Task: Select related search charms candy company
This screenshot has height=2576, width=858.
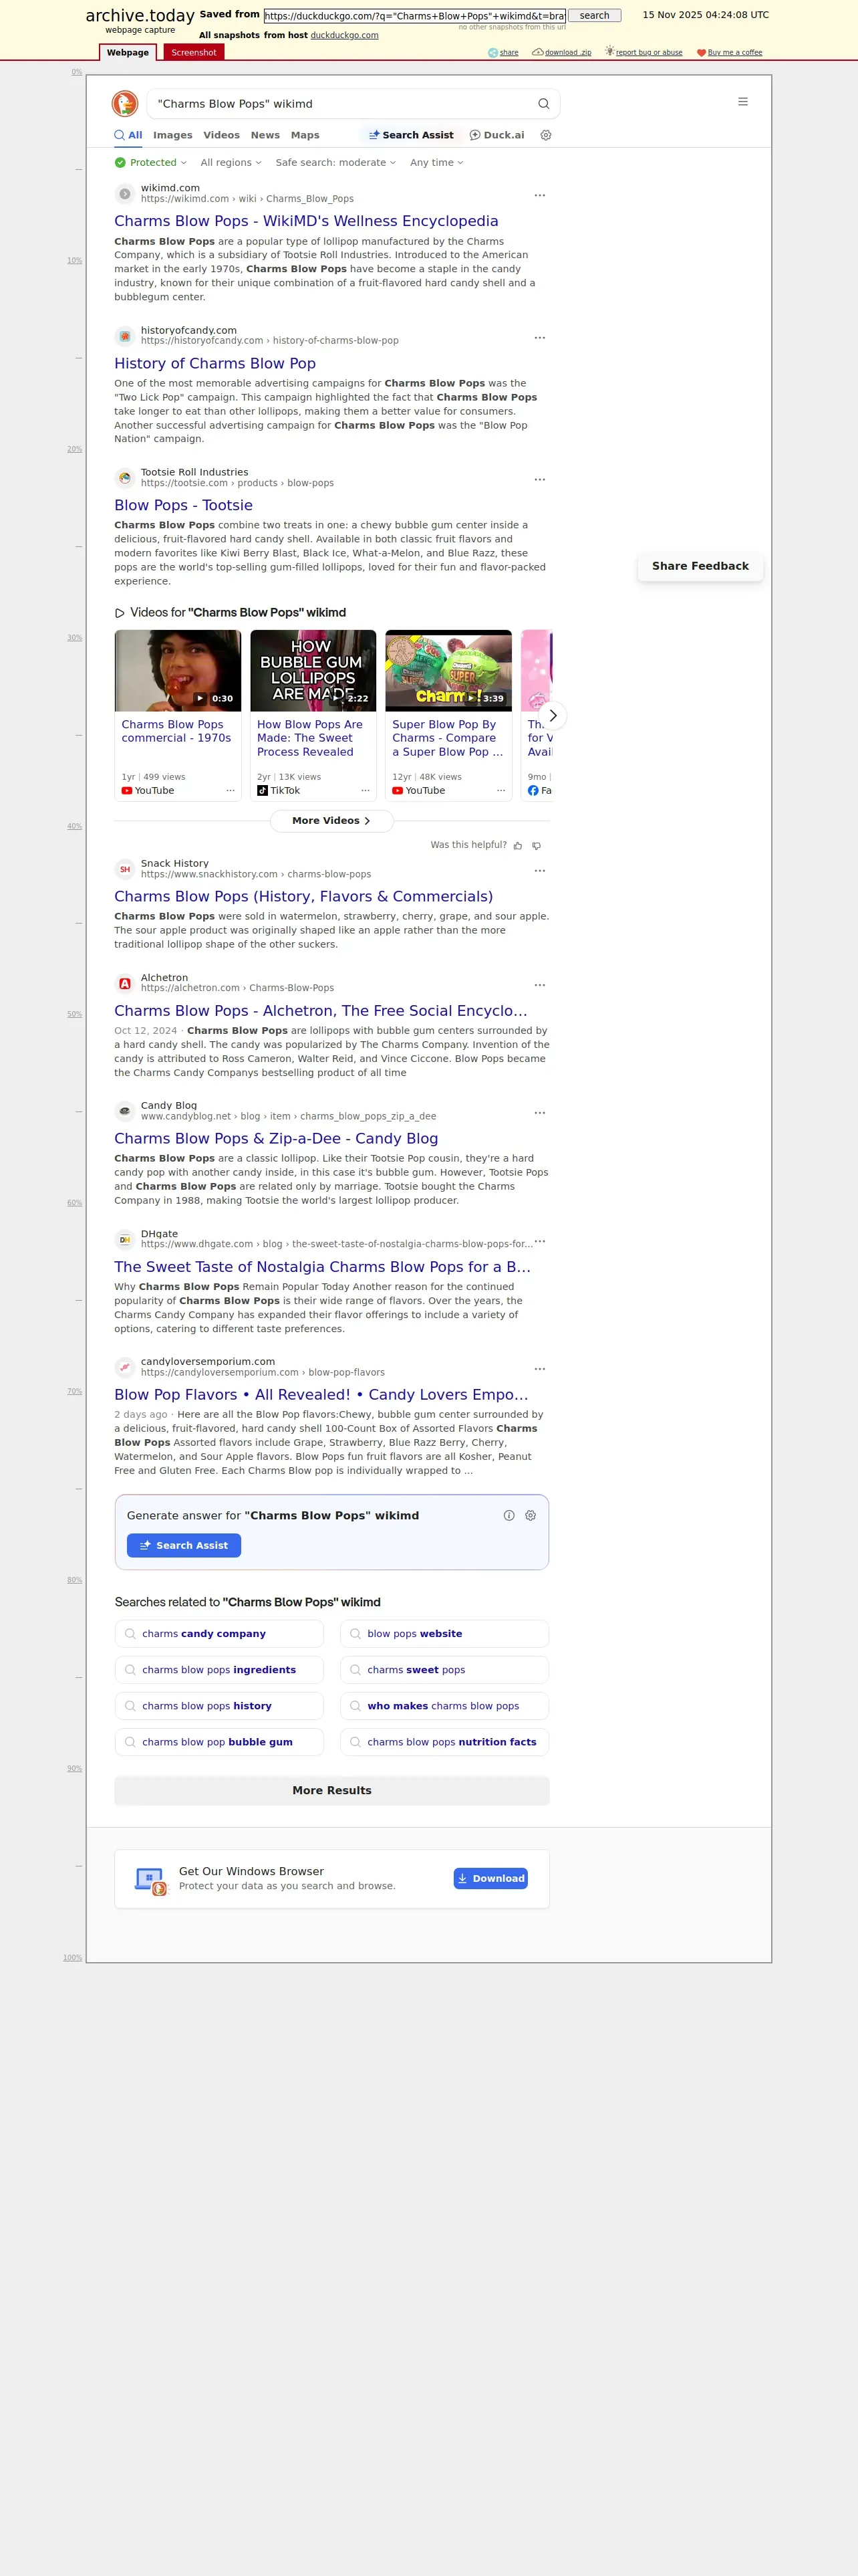Action: coord(219,1634)
